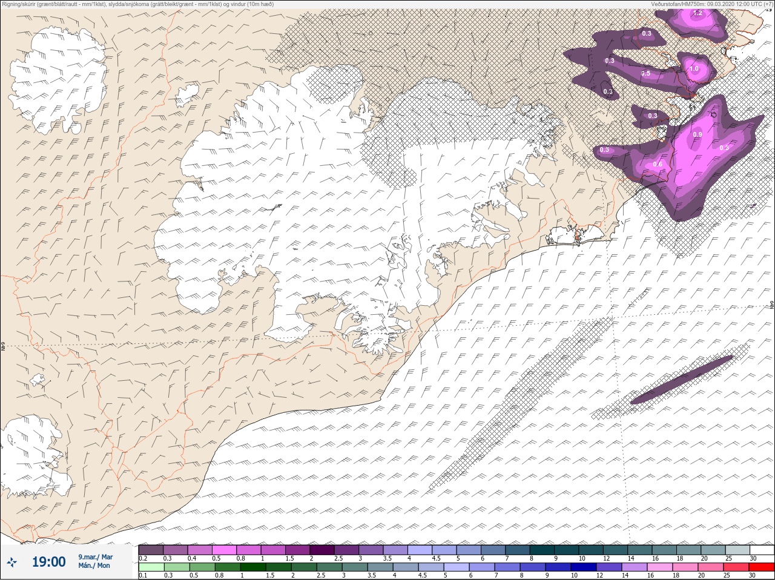Click the '0.6' precipitation value on the map
775x580 pixels.
click(658, 164)
